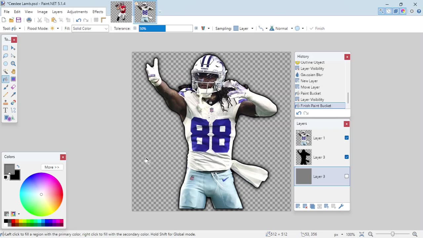This screenshot has width=423, height=238.
Task: Click the Undo arrow in main toolbar
Action: [78, 20]
